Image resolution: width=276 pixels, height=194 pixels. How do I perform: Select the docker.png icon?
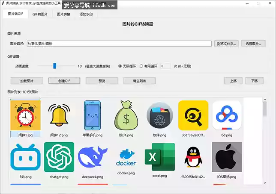[126, 157]
